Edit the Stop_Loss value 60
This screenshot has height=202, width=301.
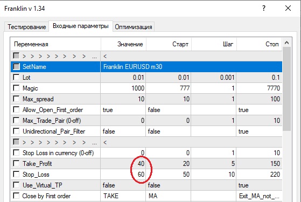coord(123,175)
